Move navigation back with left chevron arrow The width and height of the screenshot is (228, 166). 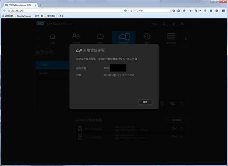click(38, 38)
